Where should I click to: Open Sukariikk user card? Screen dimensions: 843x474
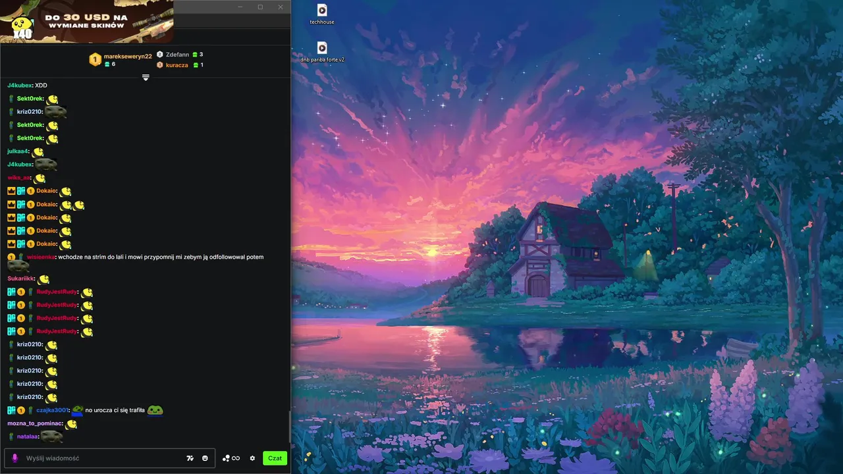(21, 278)
